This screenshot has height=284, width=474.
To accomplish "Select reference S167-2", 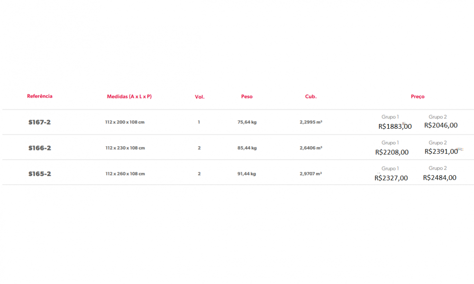I will pos(39,122).
